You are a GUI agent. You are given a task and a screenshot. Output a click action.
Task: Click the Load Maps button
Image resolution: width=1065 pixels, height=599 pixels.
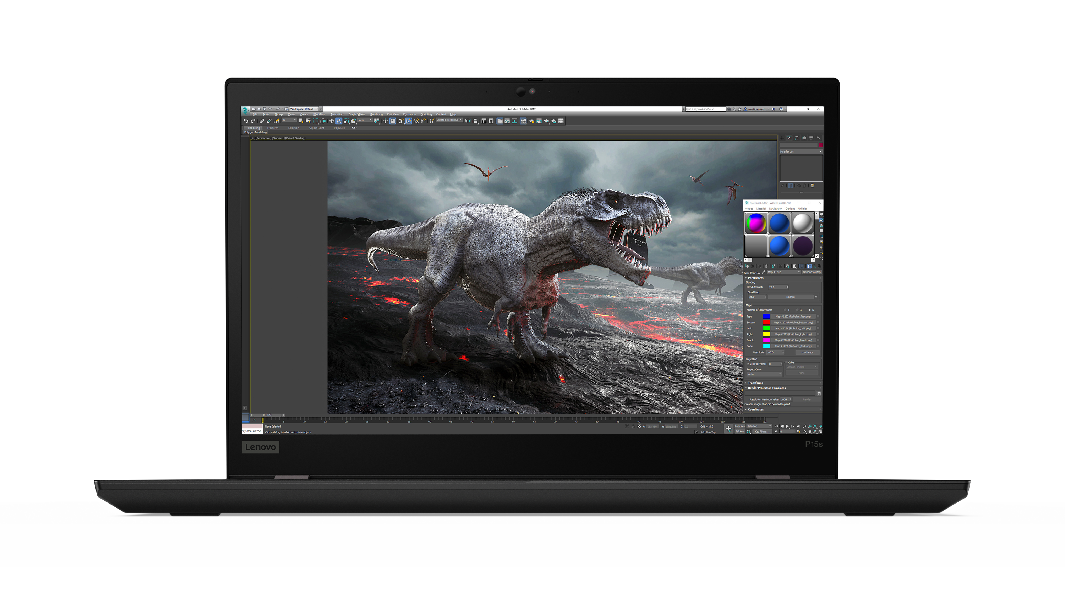[807, 353]
